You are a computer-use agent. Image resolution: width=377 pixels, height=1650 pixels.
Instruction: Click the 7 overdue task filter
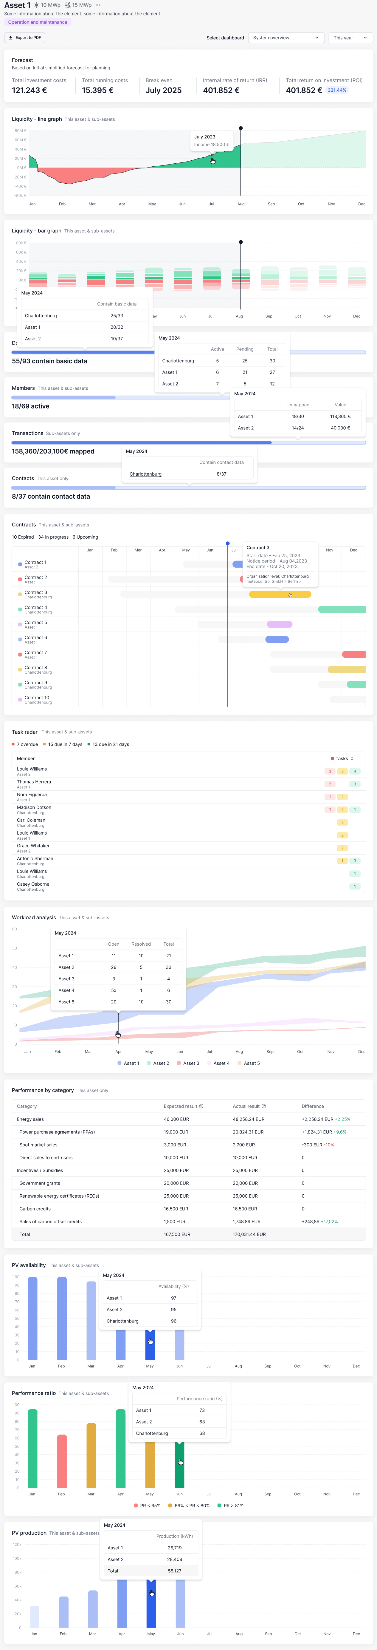coord(25,744)
